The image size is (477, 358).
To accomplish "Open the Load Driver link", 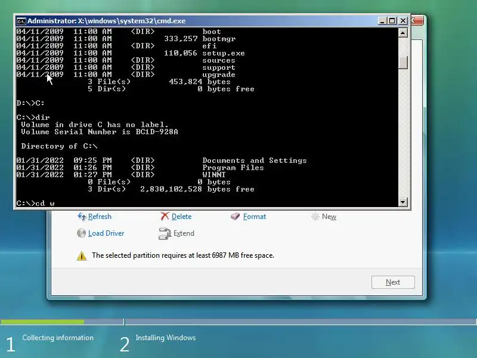I will click(x=106, y=233).
